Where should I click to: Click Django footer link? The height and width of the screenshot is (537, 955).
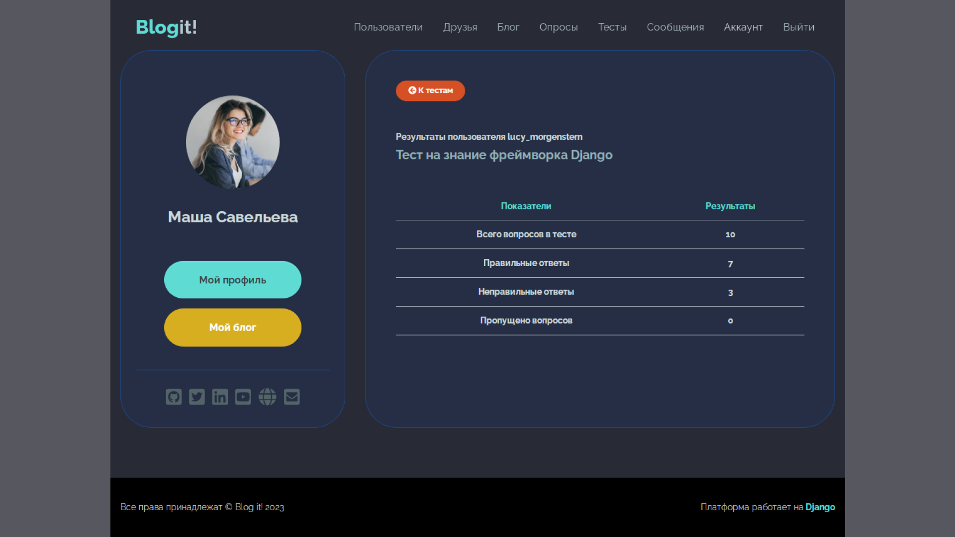[820, 507]
